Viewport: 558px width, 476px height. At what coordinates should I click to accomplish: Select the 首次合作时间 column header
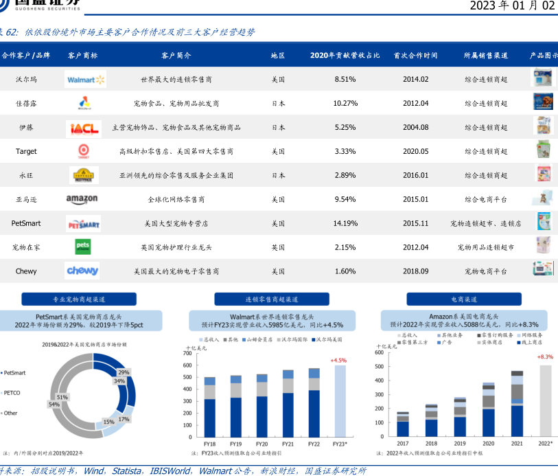click(x=415, y=55)
